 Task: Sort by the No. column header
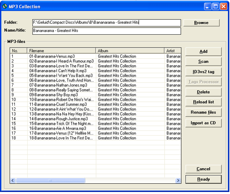[19, 51]
